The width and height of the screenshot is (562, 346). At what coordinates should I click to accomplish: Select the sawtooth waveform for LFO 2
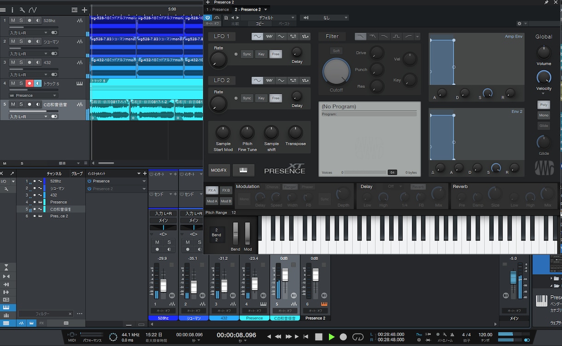pos(269,81)
